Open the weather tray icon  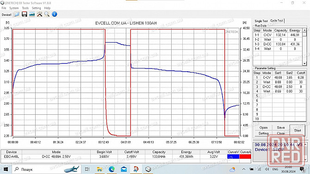click(x=232, y=169)
